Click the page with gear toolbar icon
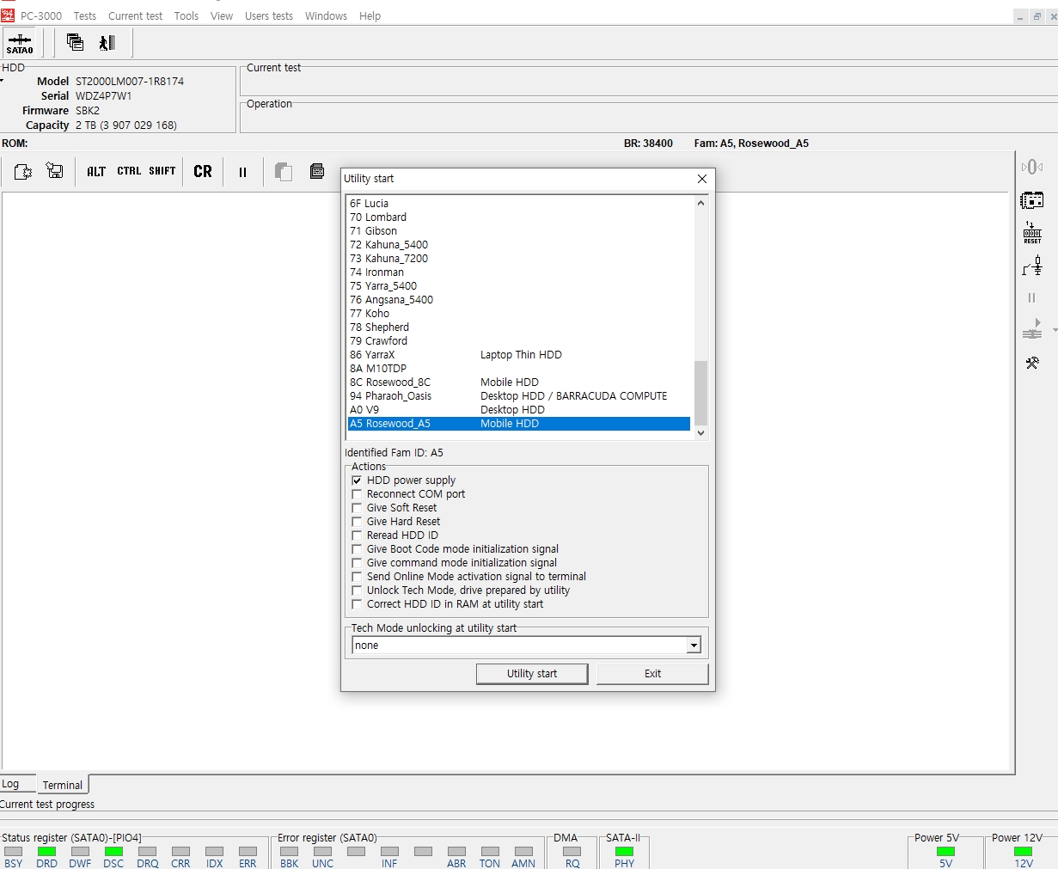Screen dimensions: 1058x869 pos(23,172)
